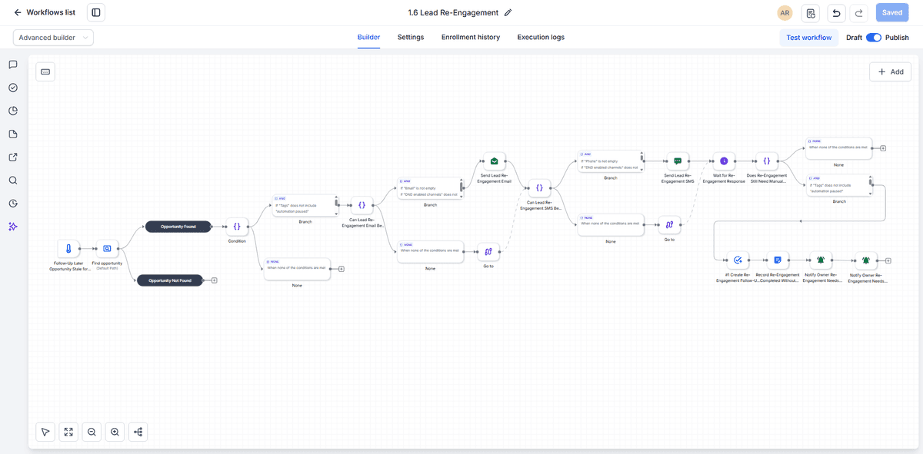Select the Opportunity Found branch pill
The width and height of the screenshot is (923, 454).
coord(178,227)
